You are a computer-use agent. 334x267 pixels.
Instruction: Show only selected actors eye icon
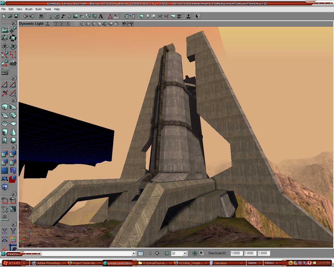5,201
